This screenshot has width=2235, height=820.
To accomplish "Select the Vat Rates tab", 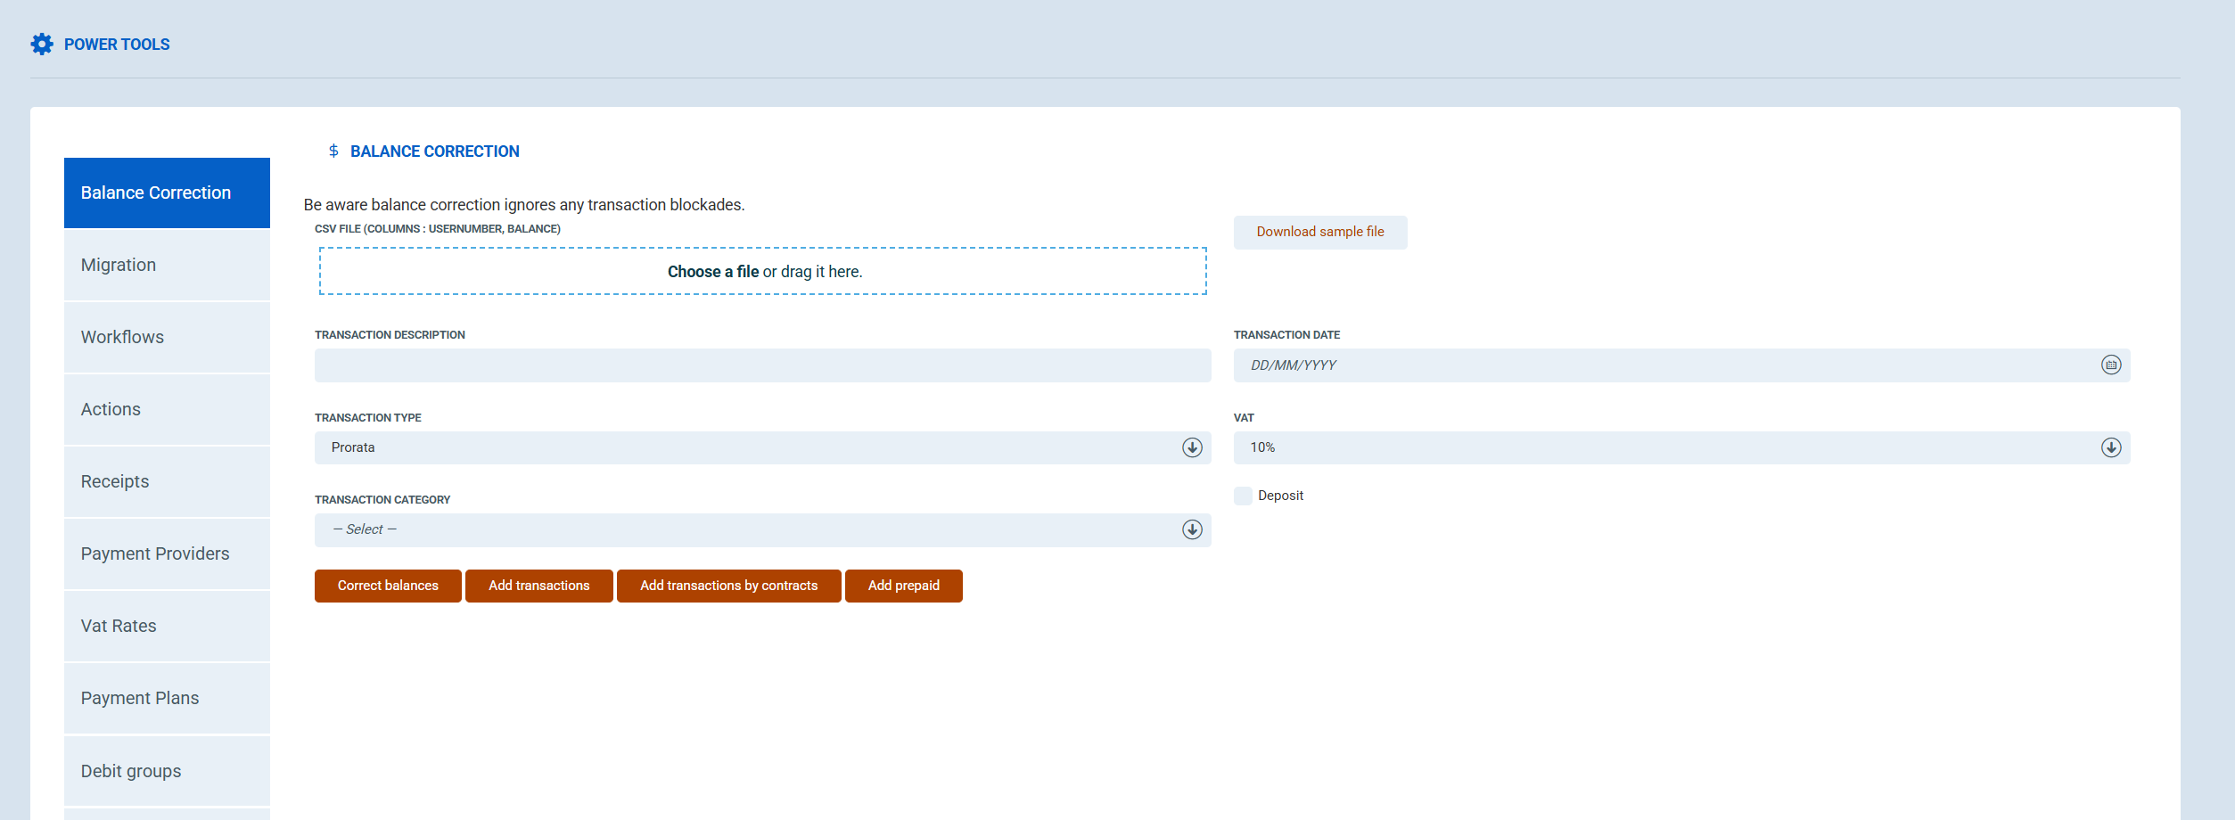I will tap(167, 627).
